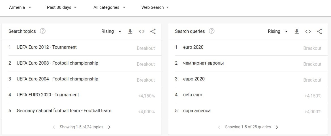
Task: Click the euro 2020 search query
Action: (x=193, y=47)
